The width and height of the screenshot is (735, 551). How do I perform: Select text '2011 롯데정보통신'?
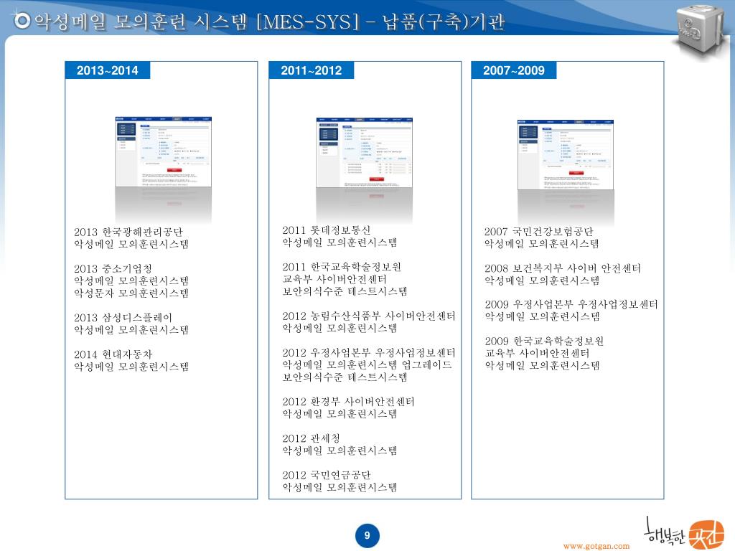(x=327, y=230)
